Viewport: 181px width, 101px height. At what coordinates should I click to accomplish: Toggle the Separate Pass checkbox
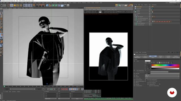160,84
